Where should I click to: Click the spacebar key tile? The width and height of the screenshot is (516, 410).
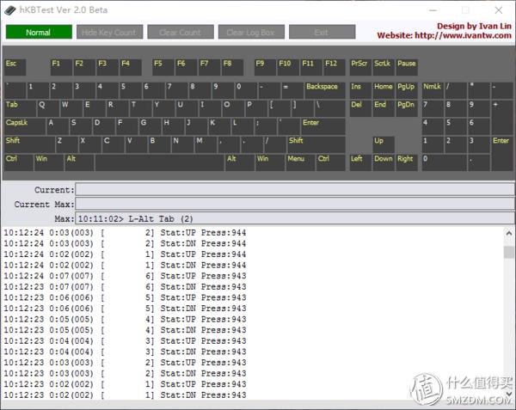tap(160, 162)
